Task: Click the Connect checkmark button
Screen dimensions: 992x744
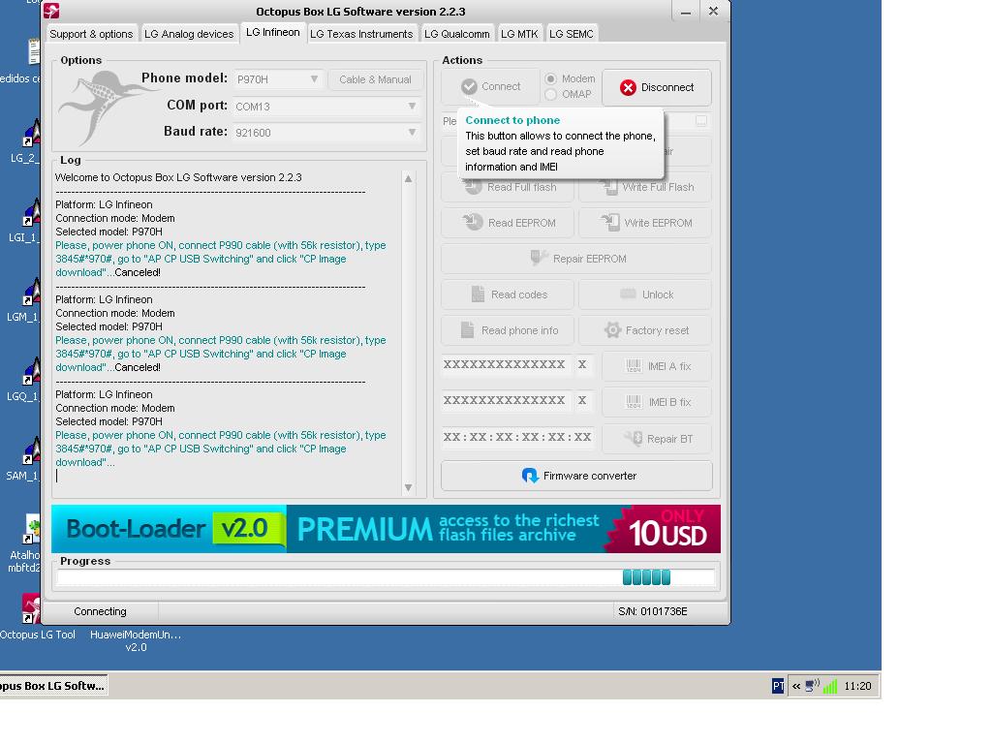Action: tap(490, 86)
